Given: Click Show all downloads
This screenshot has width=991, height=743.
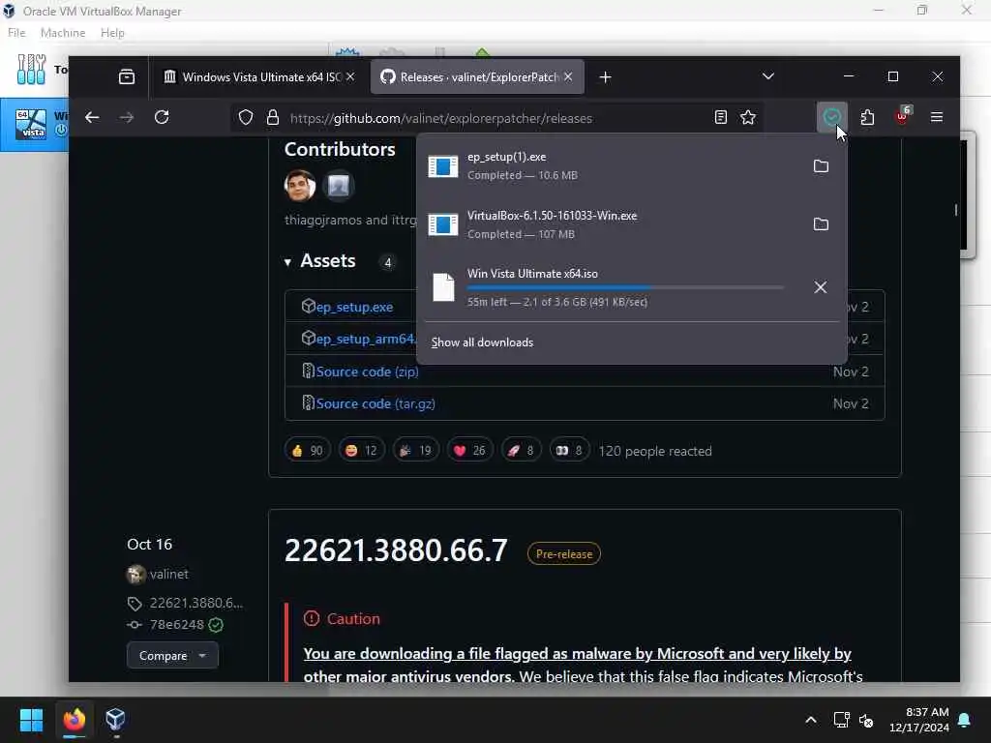Looking at the screenshot, I should tap(482, 342).
